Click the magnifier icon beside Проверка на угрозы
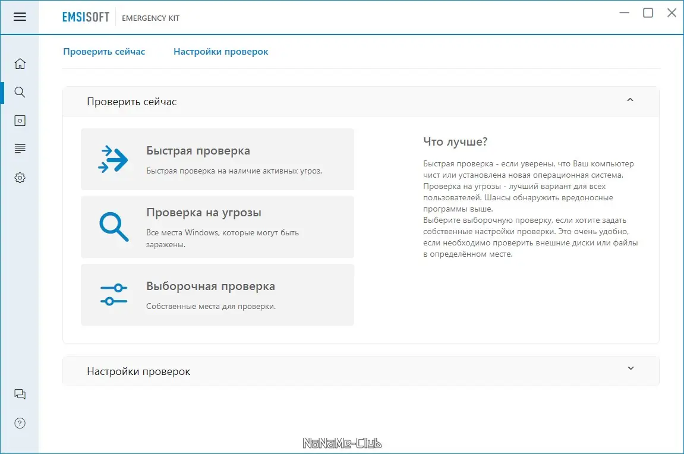 click(114, 226)
